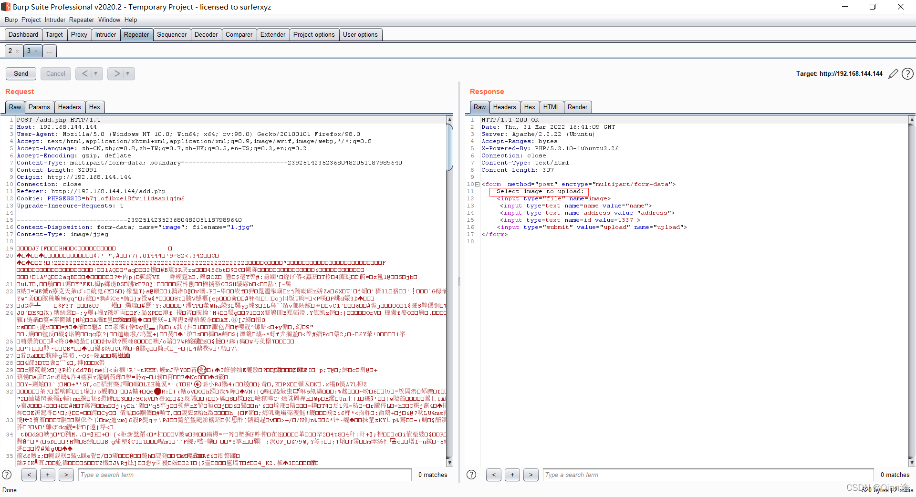Click 'Select image to upload:' response text
916x497 pixels.
coord(540,192)
